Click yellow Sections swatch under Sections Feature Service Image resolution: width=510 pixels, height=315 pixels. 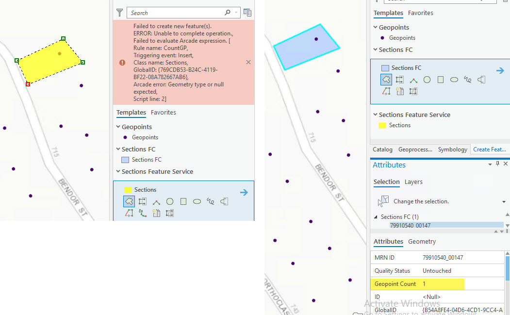pyautogui.click(x=382, y=125)
